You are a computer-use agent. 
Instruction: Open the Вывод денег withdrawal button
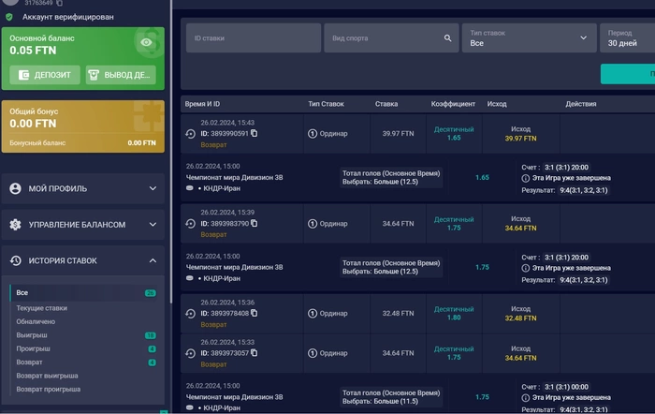tap(121, 75)
